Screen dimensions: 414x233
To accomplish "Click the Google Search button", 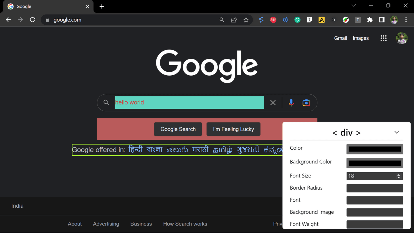I will pos(178,129).
